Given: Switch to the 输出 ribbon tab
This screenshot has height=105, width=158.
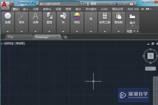Looking at the screenshot, I should [x=78, y=9].
